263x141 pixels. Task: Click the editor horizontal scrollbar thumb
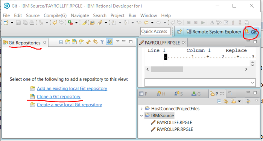[167, 69]
